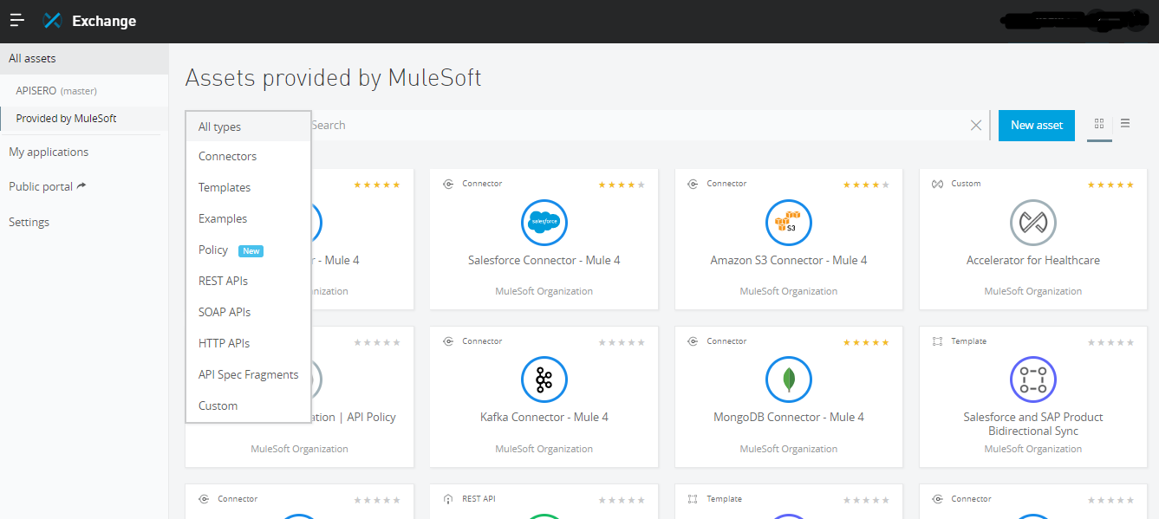Select All assets in sidebar
Image resolution: width=1159 pixels, height=519 pixels.
(x=84, y=58)
